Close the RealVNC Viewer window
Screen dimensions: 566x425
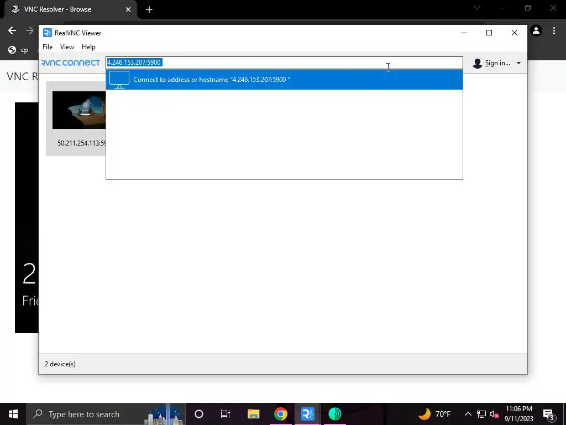click(515, 33)
